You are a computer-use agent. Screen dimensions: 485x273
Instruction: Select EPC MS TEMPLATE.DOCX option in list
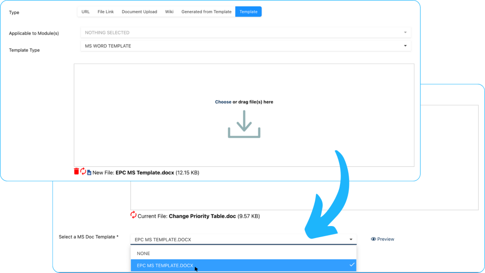click(243, 265)
